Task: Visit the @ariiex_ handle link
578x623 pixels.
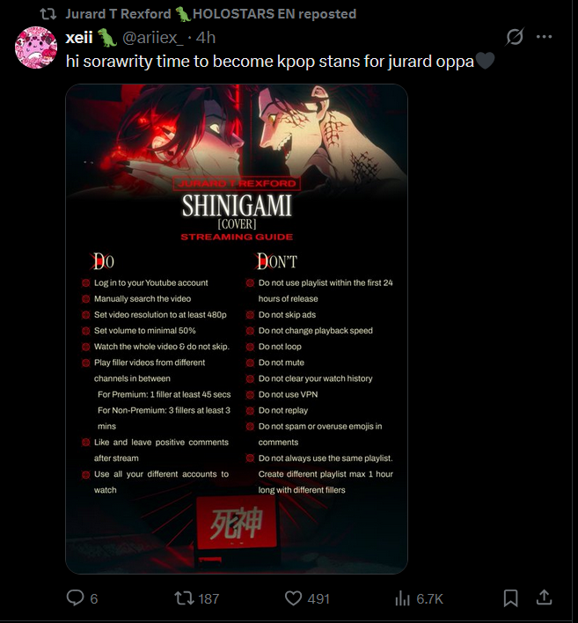Action: pyautogui.click(x=153, y=38)
